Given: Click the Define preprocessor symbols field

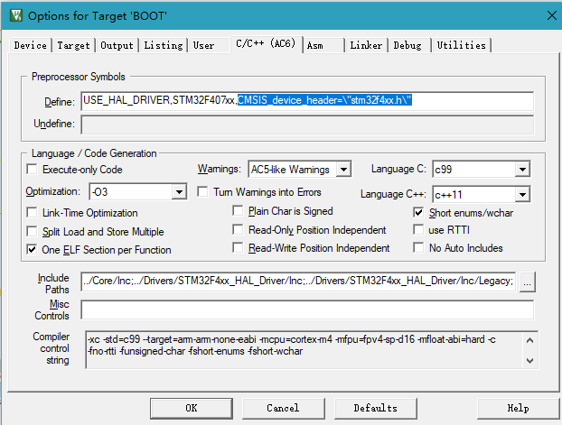Looking at the screenshot, I should pos(307,101).
